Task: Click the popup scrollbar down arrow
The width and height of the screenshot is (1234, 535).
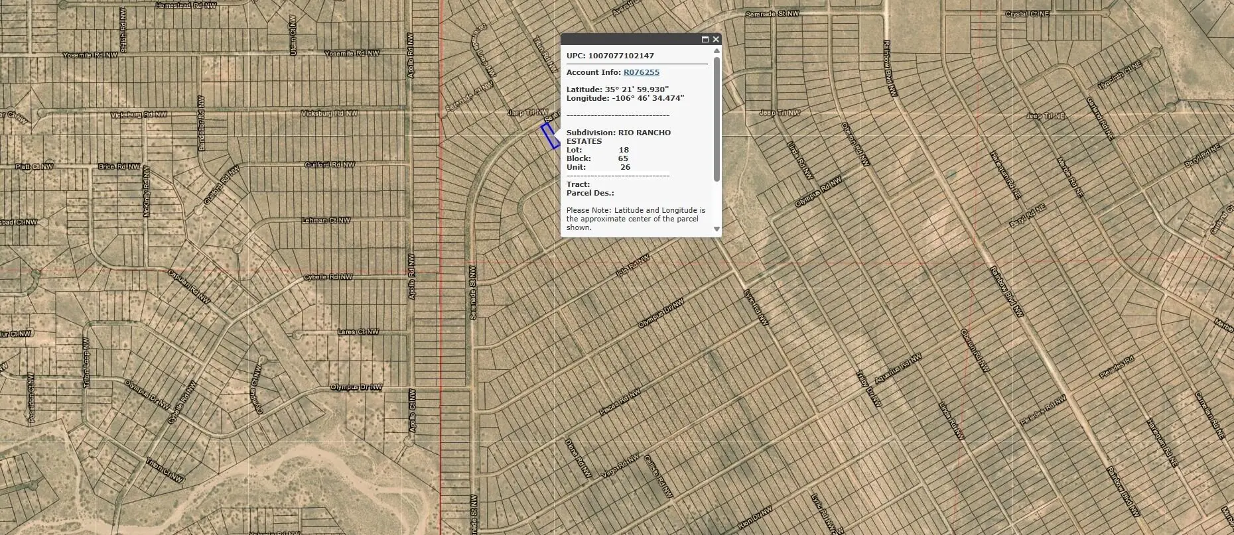Action: 717,229
